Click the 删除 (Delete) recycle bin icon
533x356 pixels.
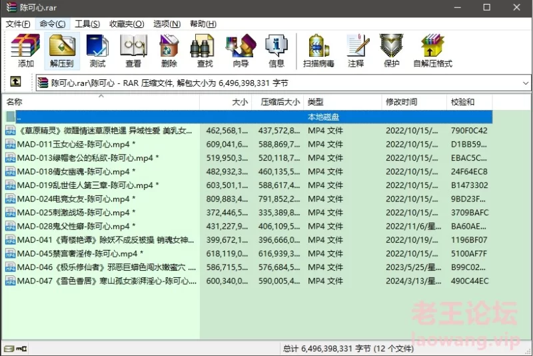tap(169, 50)
